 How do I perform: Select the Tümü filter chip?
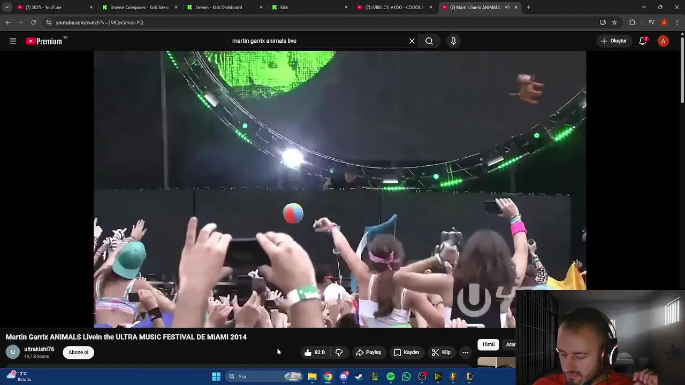click(489, 345)
